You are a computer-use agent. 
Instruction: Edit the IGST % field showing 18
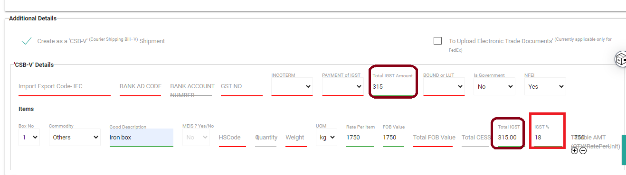coord(548,138)
